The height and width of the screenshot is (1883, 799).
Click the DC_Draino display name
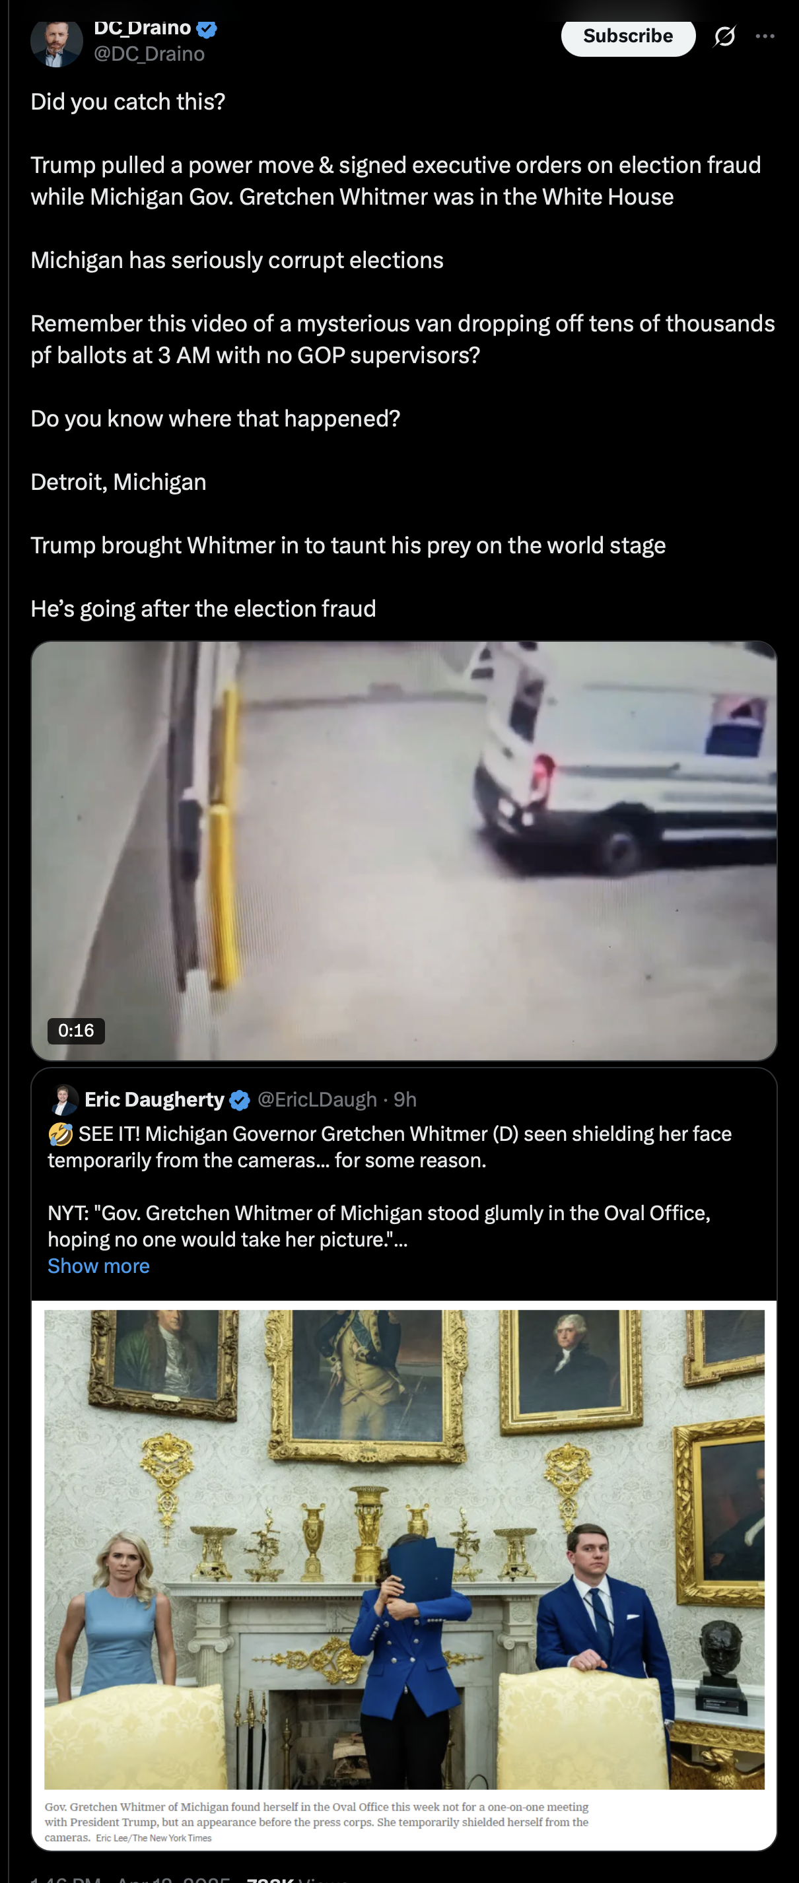[x=143, y=28]
